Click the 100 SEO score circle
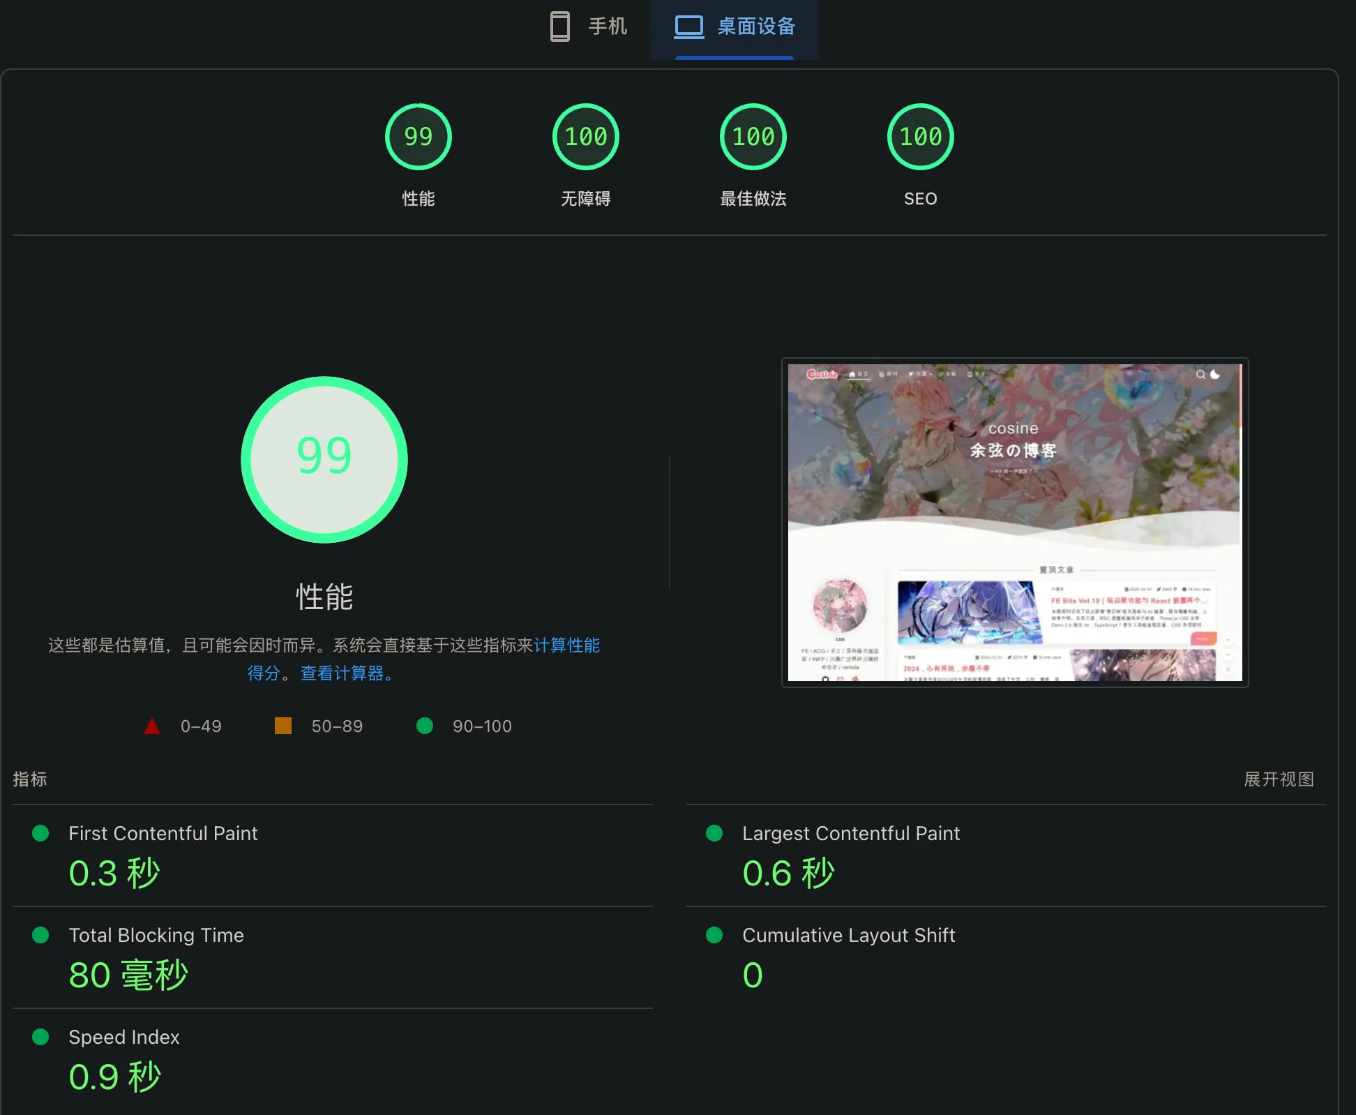Screen dimensions: 1356x1115 click(921, 137)
